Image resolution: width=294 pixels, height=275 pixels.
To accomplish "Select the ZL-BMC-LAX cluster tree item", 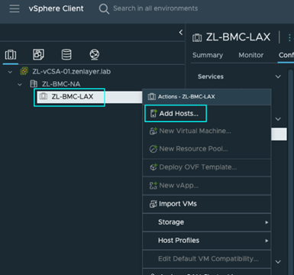I will pos(69,97).
